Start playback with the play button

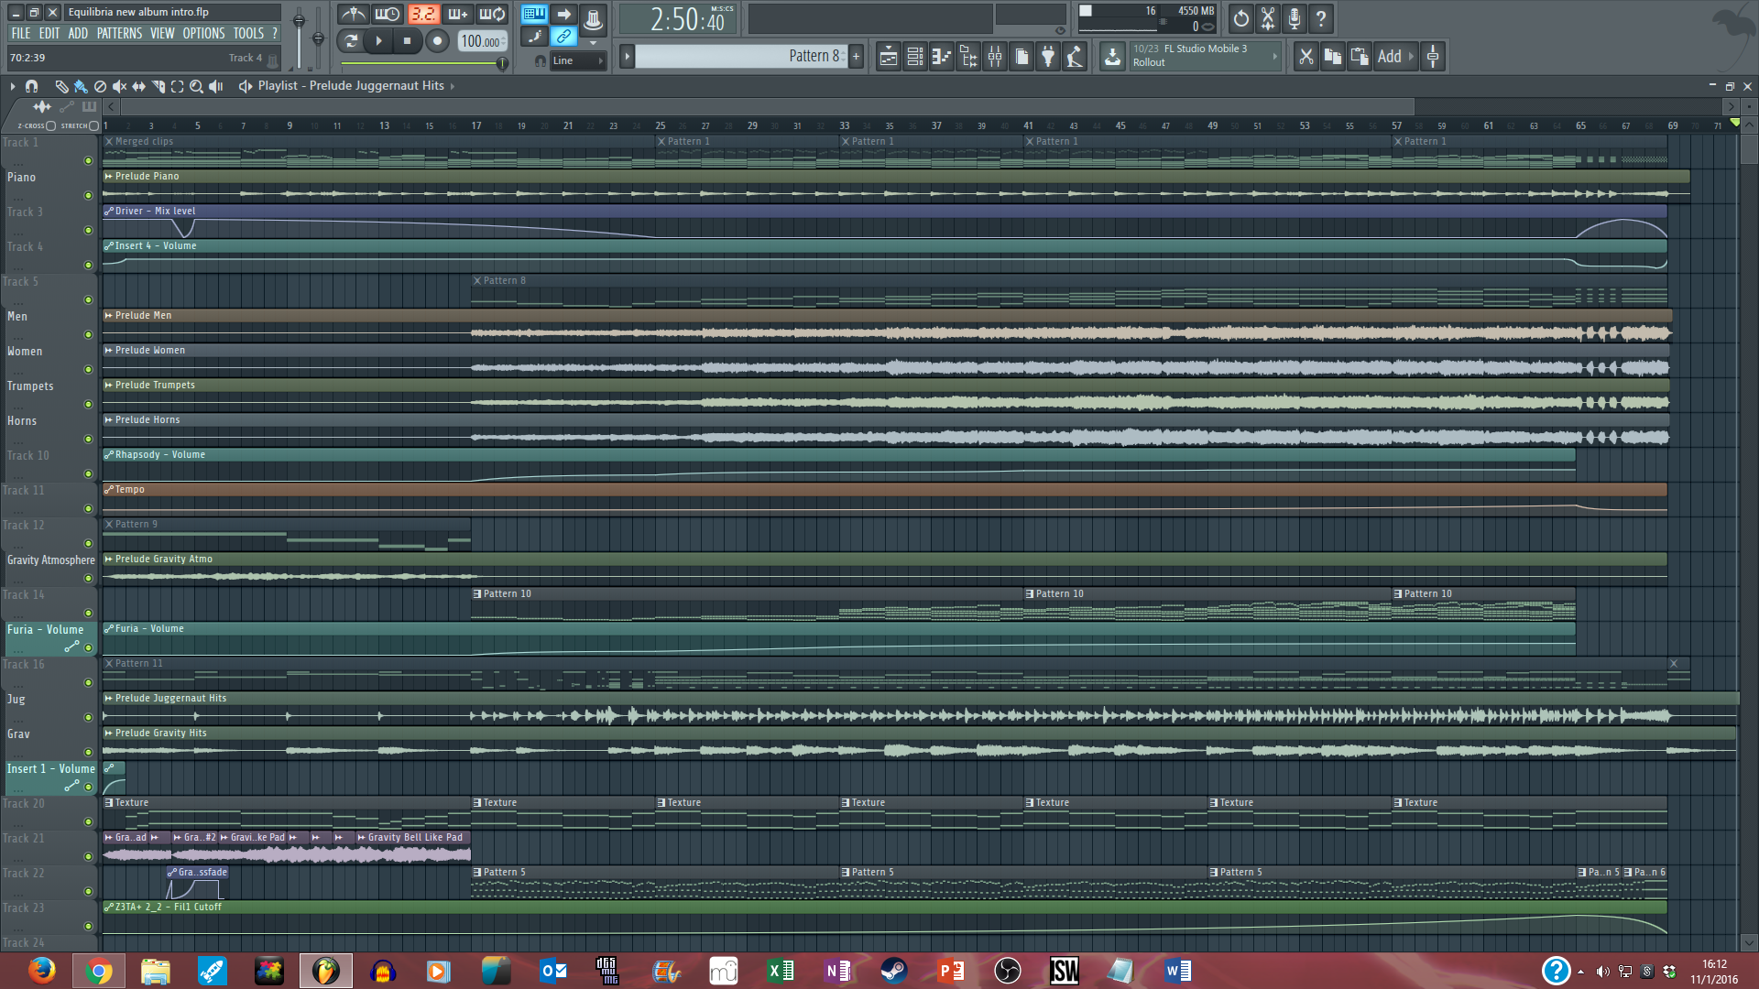378,40
